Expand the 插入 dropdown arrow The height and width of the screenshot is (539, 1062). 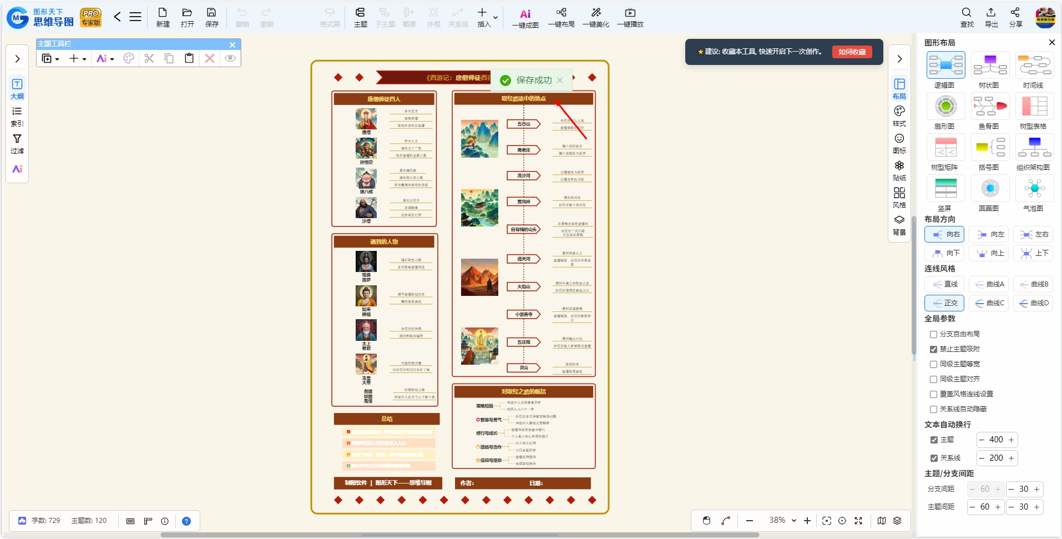coord(495,18)
